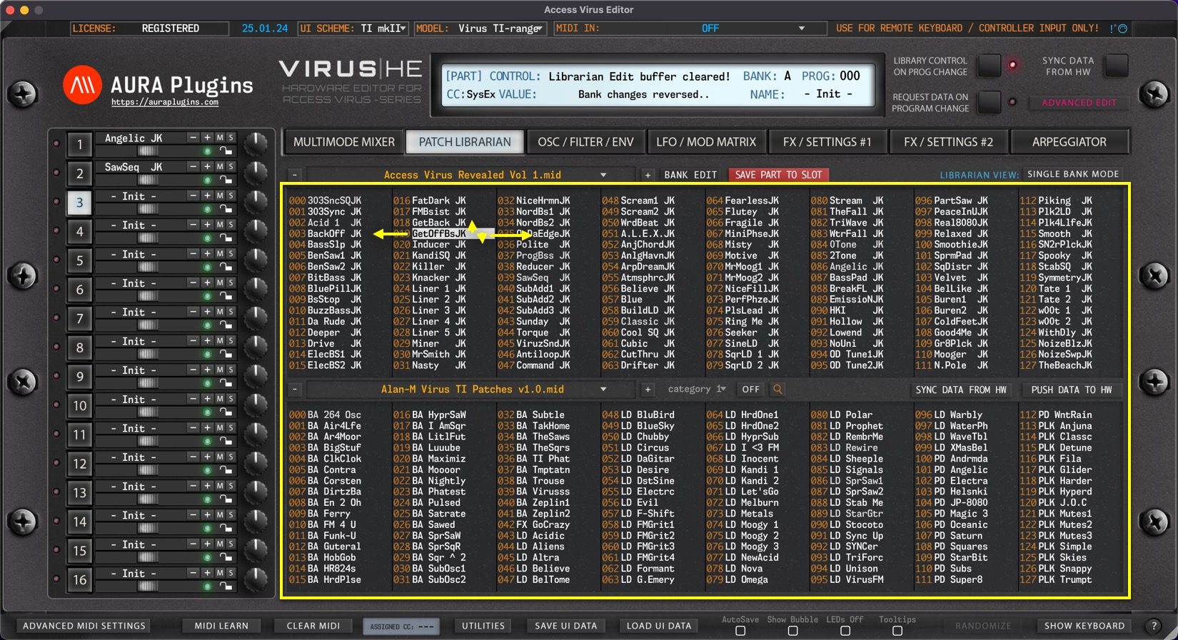Switch to the OSC / FILTER / ENV tab
This screenshot has height=640, width=1178.
585,142
